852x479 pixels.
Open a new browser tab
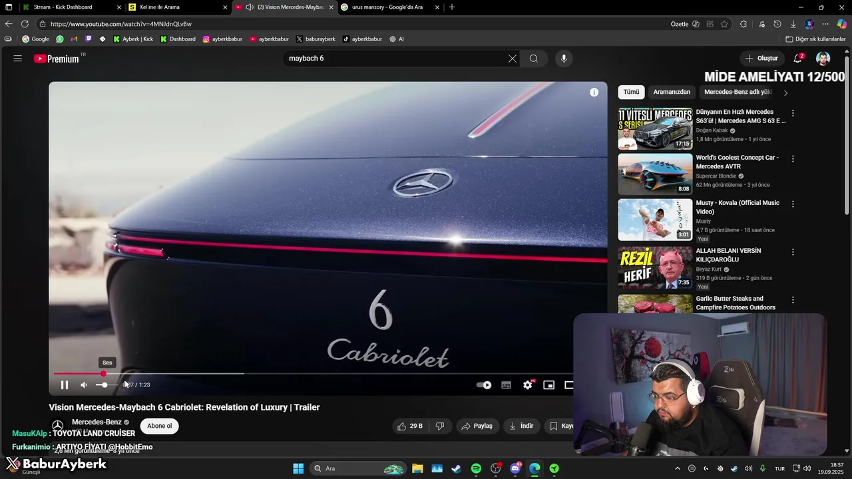click(x=452, y=7)
